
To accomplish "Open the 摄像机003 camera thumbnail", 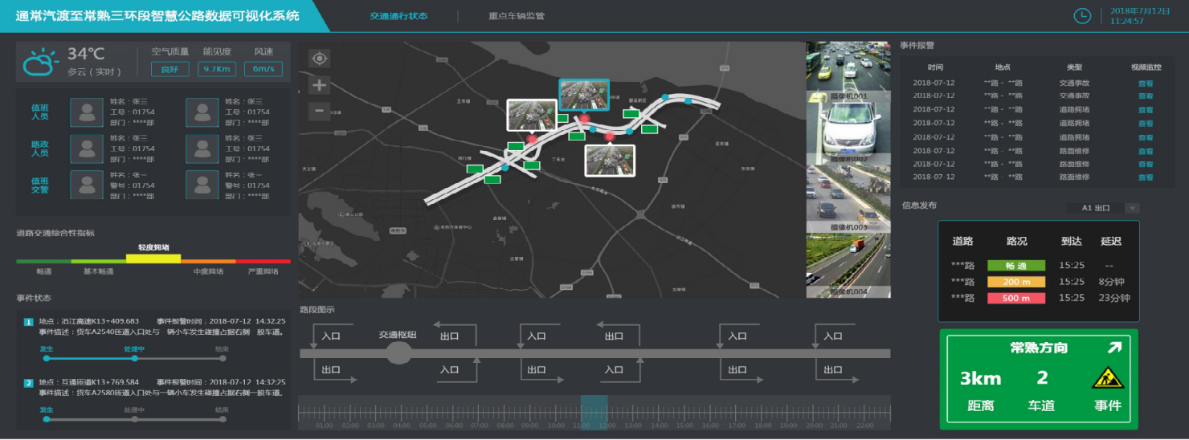I will click(848, 197).
